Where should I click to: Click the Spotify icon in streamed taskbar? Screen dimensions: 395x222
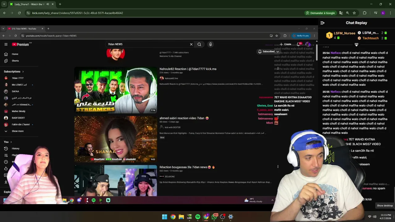coord(94,200)
